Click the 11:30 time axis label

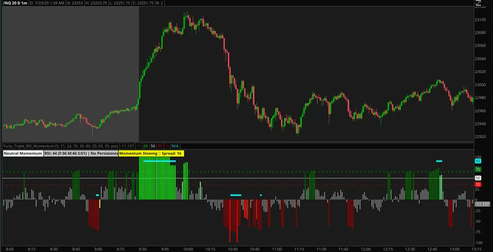click(x=321, y=249)
